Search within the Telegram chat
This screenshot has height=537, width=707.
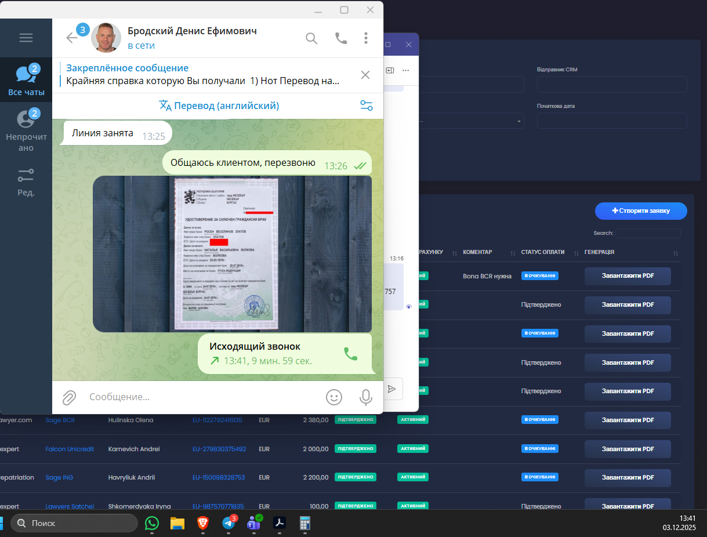311,38
